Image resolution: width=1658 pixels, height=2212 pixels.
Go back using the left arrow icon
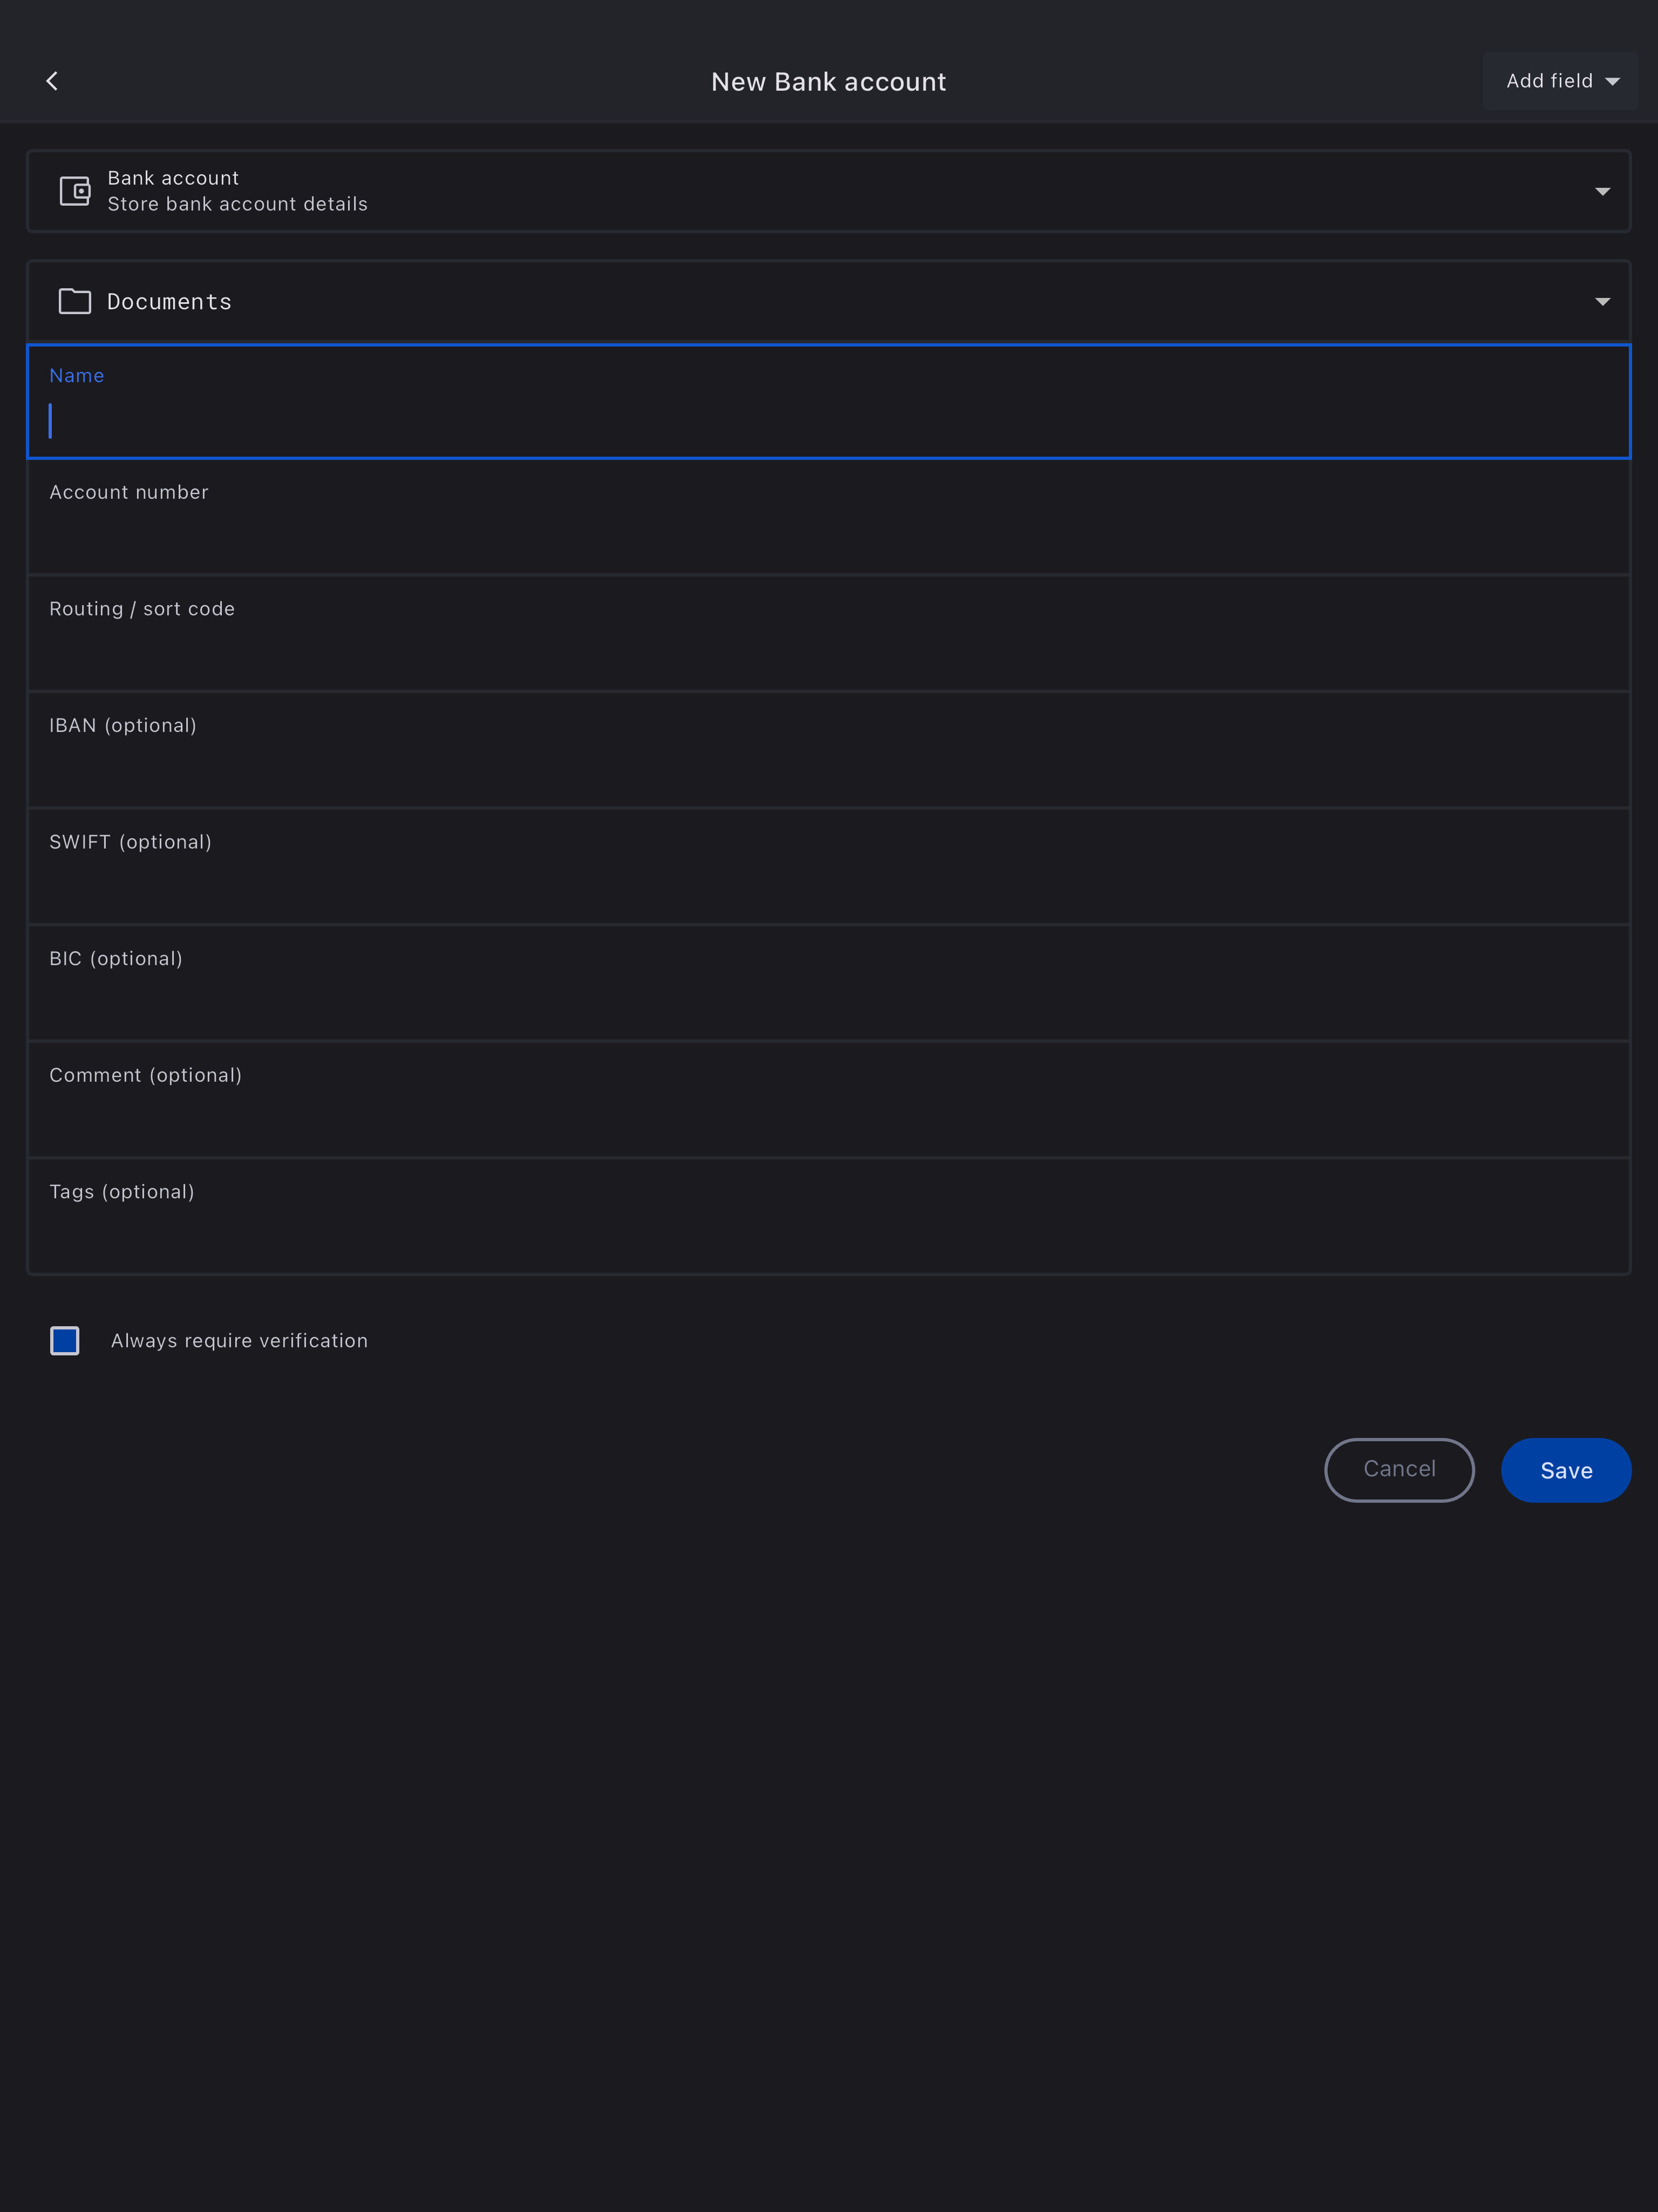[52, 81]
